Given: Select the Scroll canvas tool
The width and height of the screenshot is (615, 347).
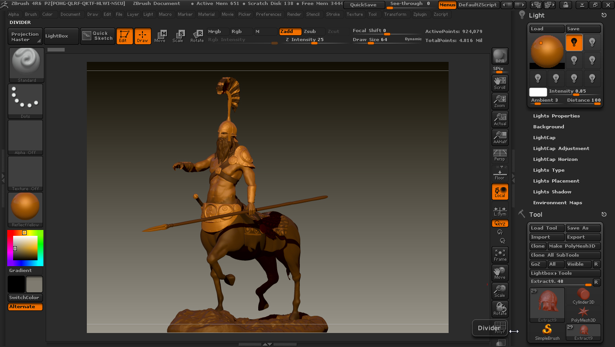Looking at the screenshot, I should 500,83.
